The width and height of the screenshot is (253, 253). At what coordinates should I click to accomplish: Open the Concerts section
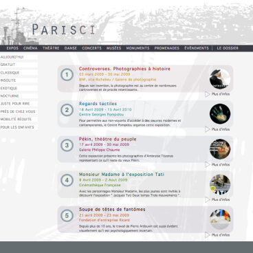point(91,48)
